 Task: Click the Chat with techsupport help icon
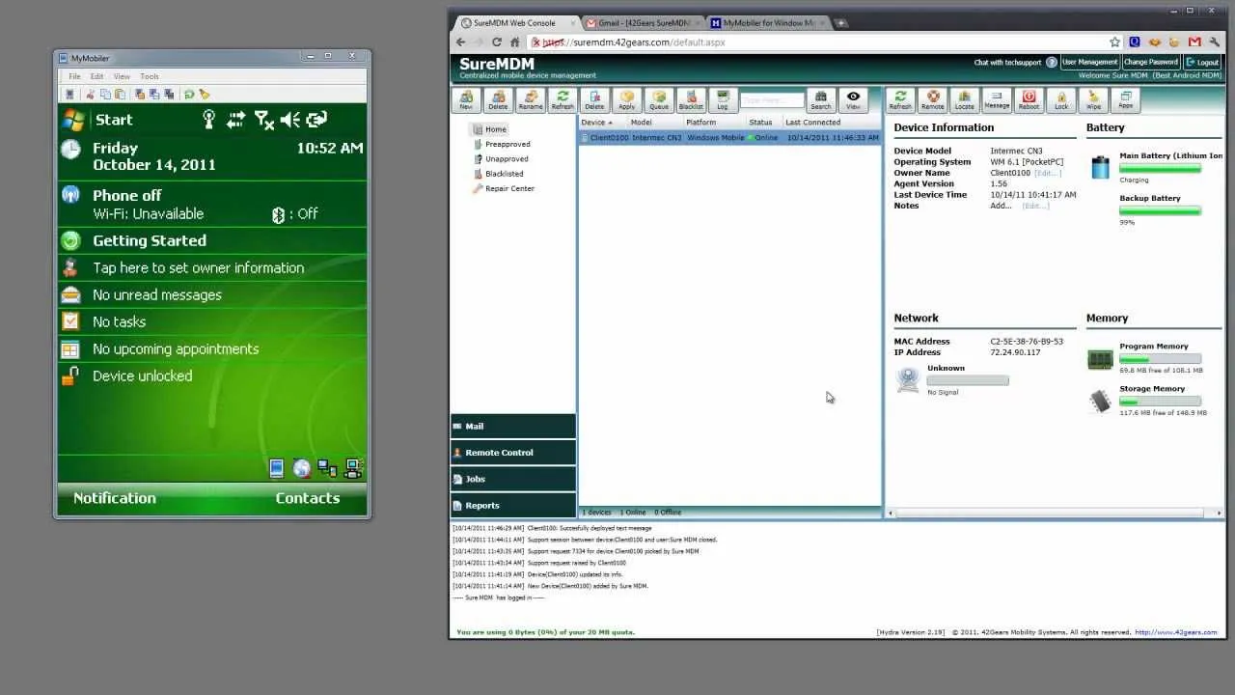point(1051,62)
